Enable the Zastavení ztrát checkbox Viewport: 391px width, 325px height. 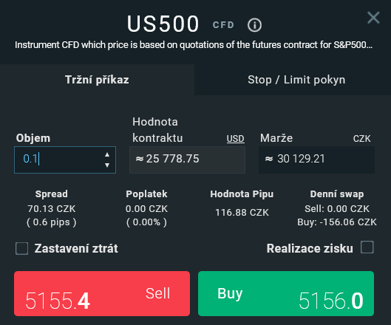21,248
